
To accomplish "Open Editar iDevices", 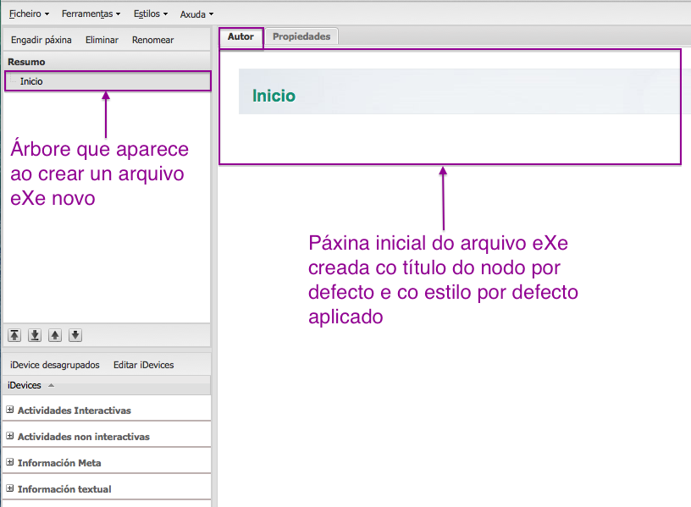I will point(143,365).
